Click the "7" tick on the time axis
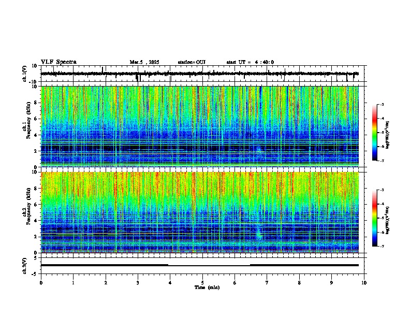The image size is (410, 317). tap(267, 283)
